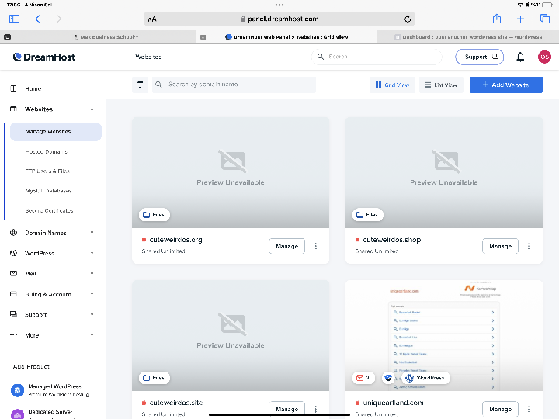Expand Billing & Account section
559x419 pixels.
point(92,294)
